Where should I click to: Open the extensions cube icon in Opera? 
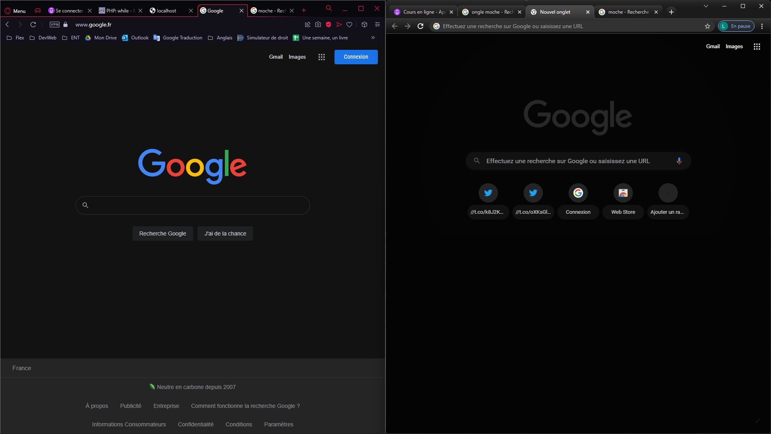point(365,25)
